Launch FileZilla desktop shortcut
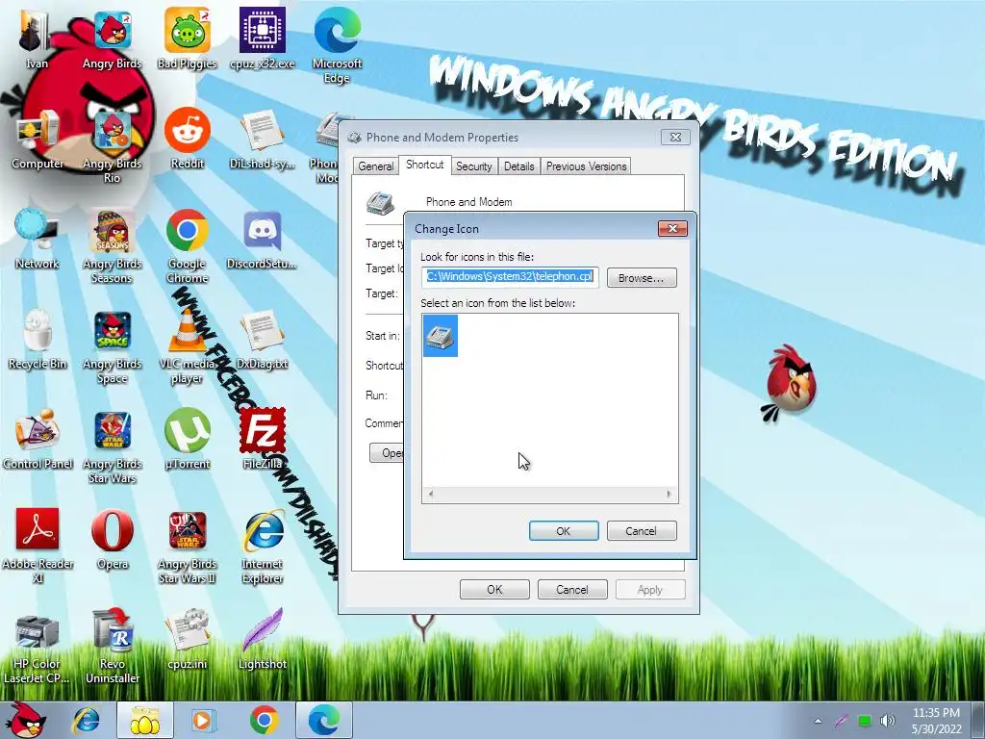This screenshot has height=739, width=985. 262,439
